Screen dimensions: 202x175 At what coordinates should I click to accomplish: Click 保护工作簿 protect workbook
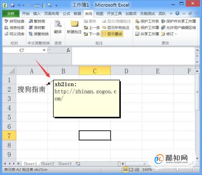(147, 28)
